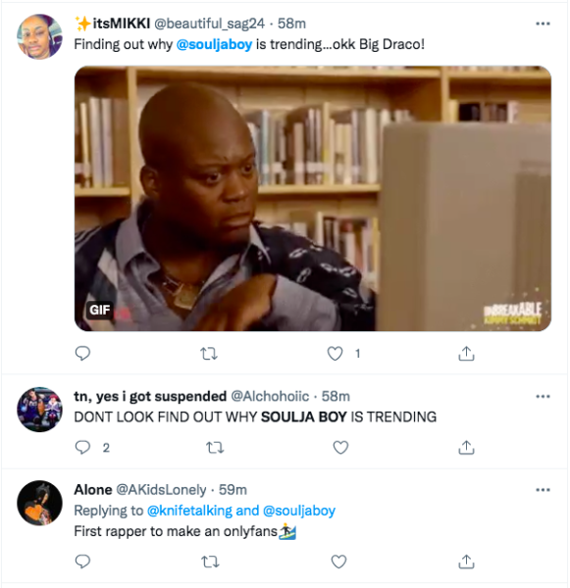Share itsMIKKI's tweet
Image resolution: width=570 pixels, height=588 pixels.
[466, 353]
